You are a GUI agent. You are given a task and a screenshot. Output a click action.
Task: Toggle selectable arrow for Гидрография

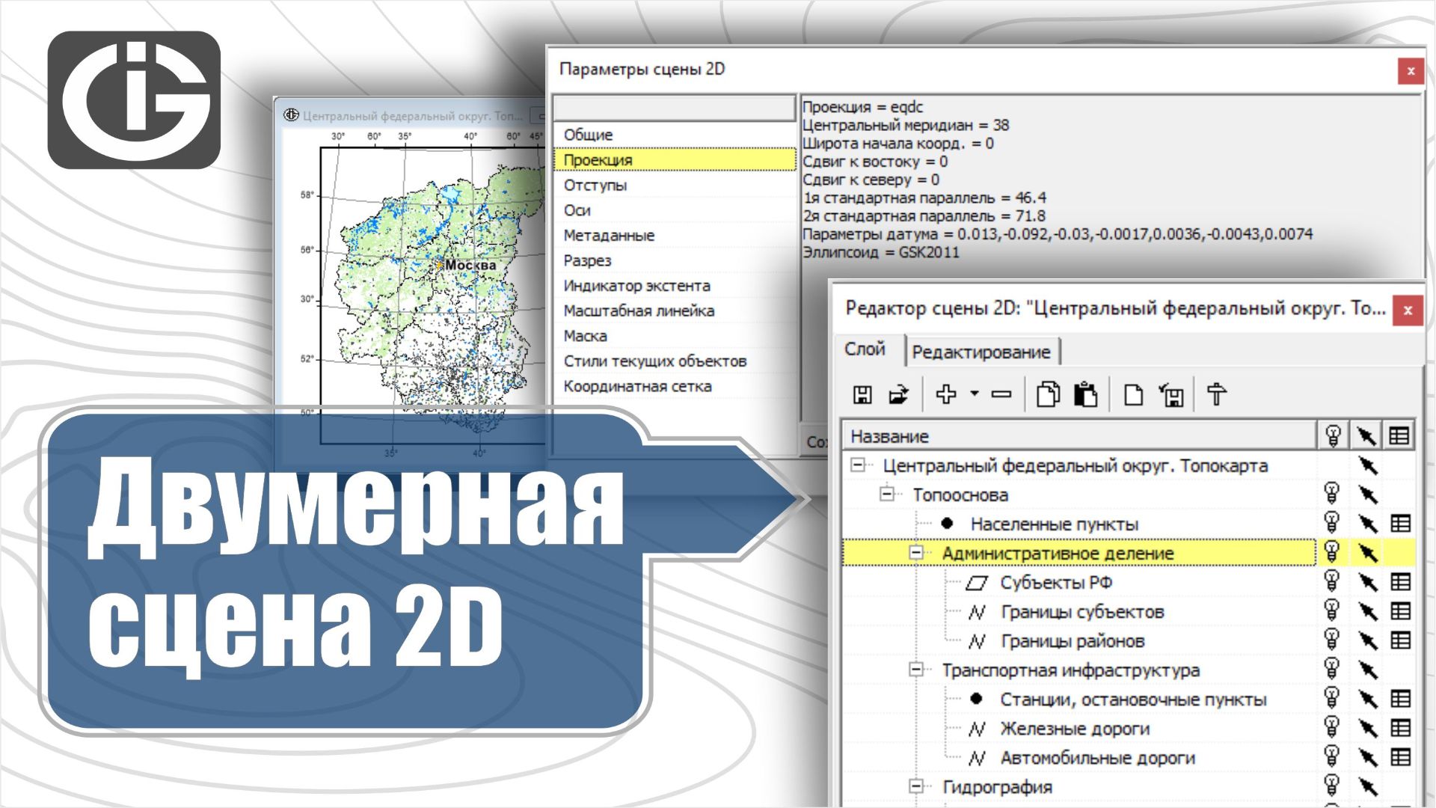tap(1368, 786)
